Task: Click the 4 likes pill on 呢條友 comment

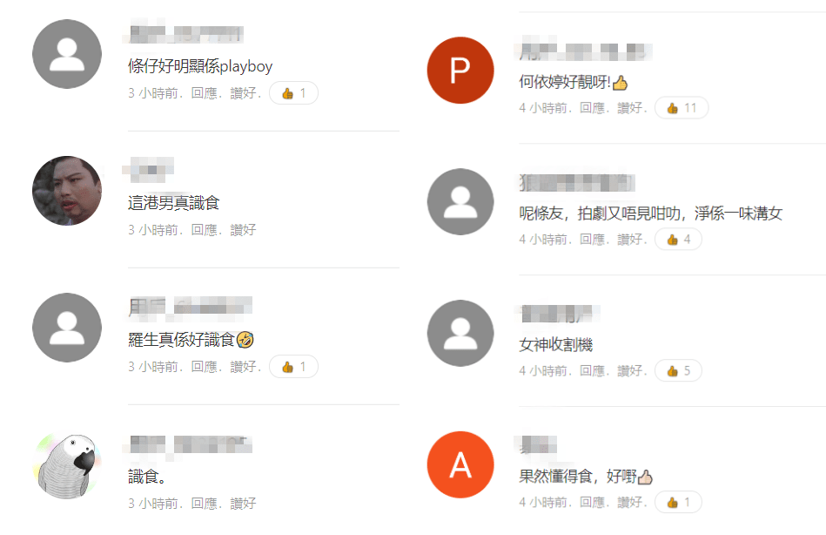Action: click(x=678, y=240)
